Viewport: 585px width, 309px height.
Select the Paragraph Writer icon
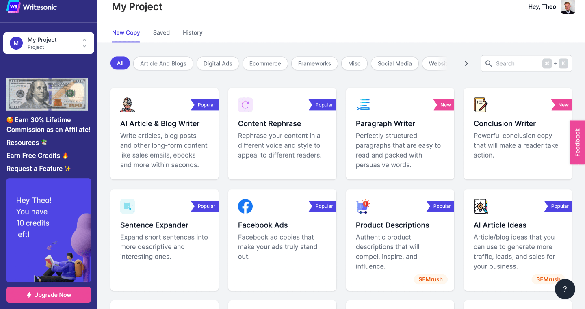pos(363,105)
